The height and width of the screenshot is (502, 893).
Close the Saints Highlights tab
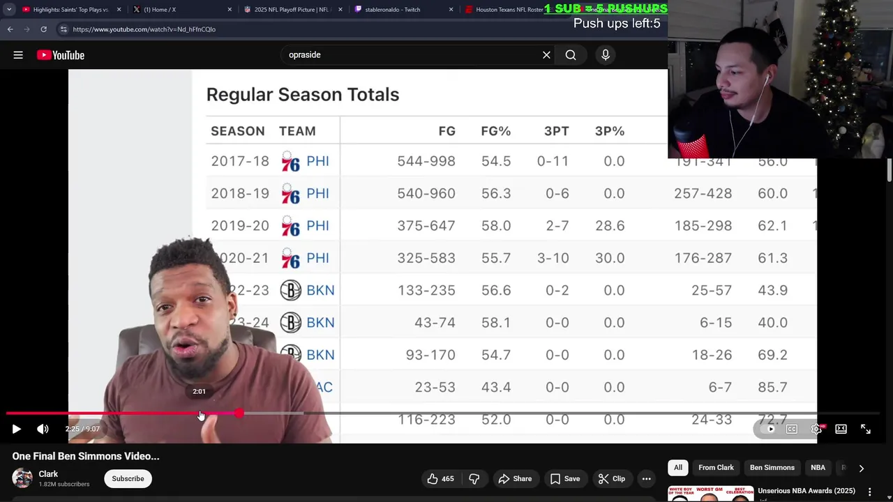click(x=119, y=10)
